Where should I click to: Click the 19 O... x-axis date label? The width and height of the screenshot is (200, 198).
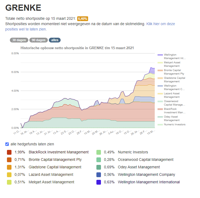click(120, 132)
